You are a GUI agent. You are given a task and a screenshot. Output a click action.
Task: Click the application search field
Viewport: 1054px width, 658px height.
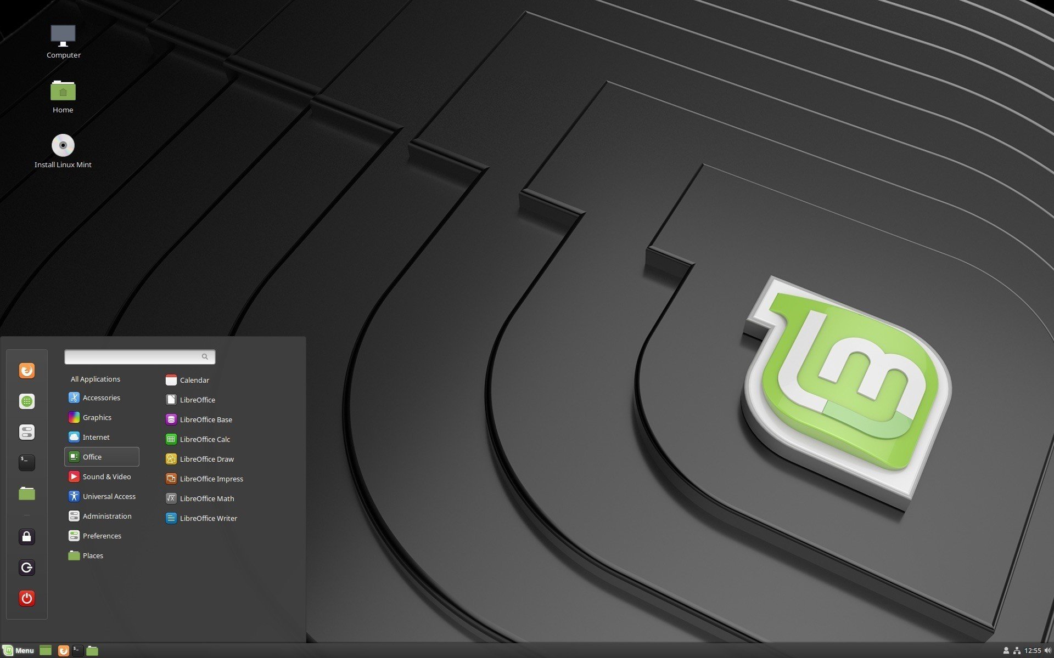tap(137, 356)
